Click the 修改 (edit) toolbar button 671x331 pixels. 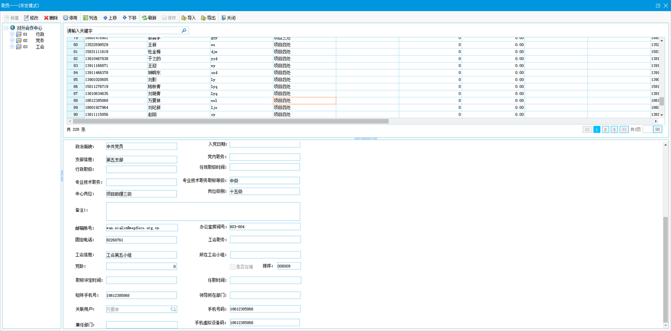pos(31,18)
